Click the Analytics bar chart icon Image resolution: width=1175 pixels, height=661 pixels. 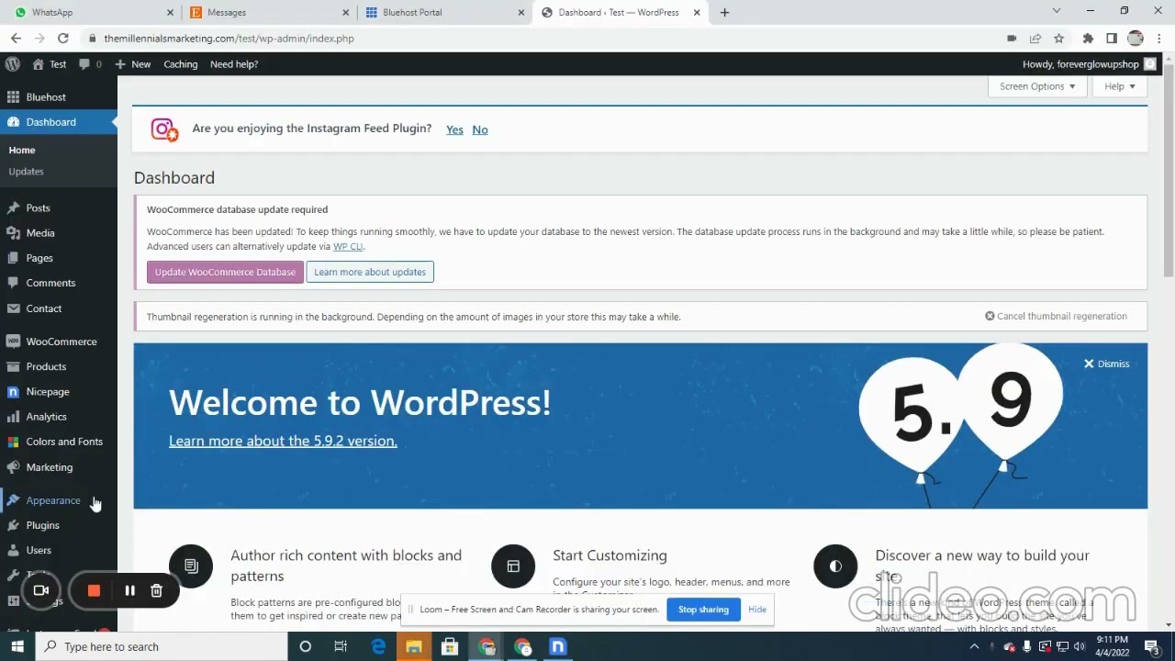pyautogui.click(x=13, y=417)
